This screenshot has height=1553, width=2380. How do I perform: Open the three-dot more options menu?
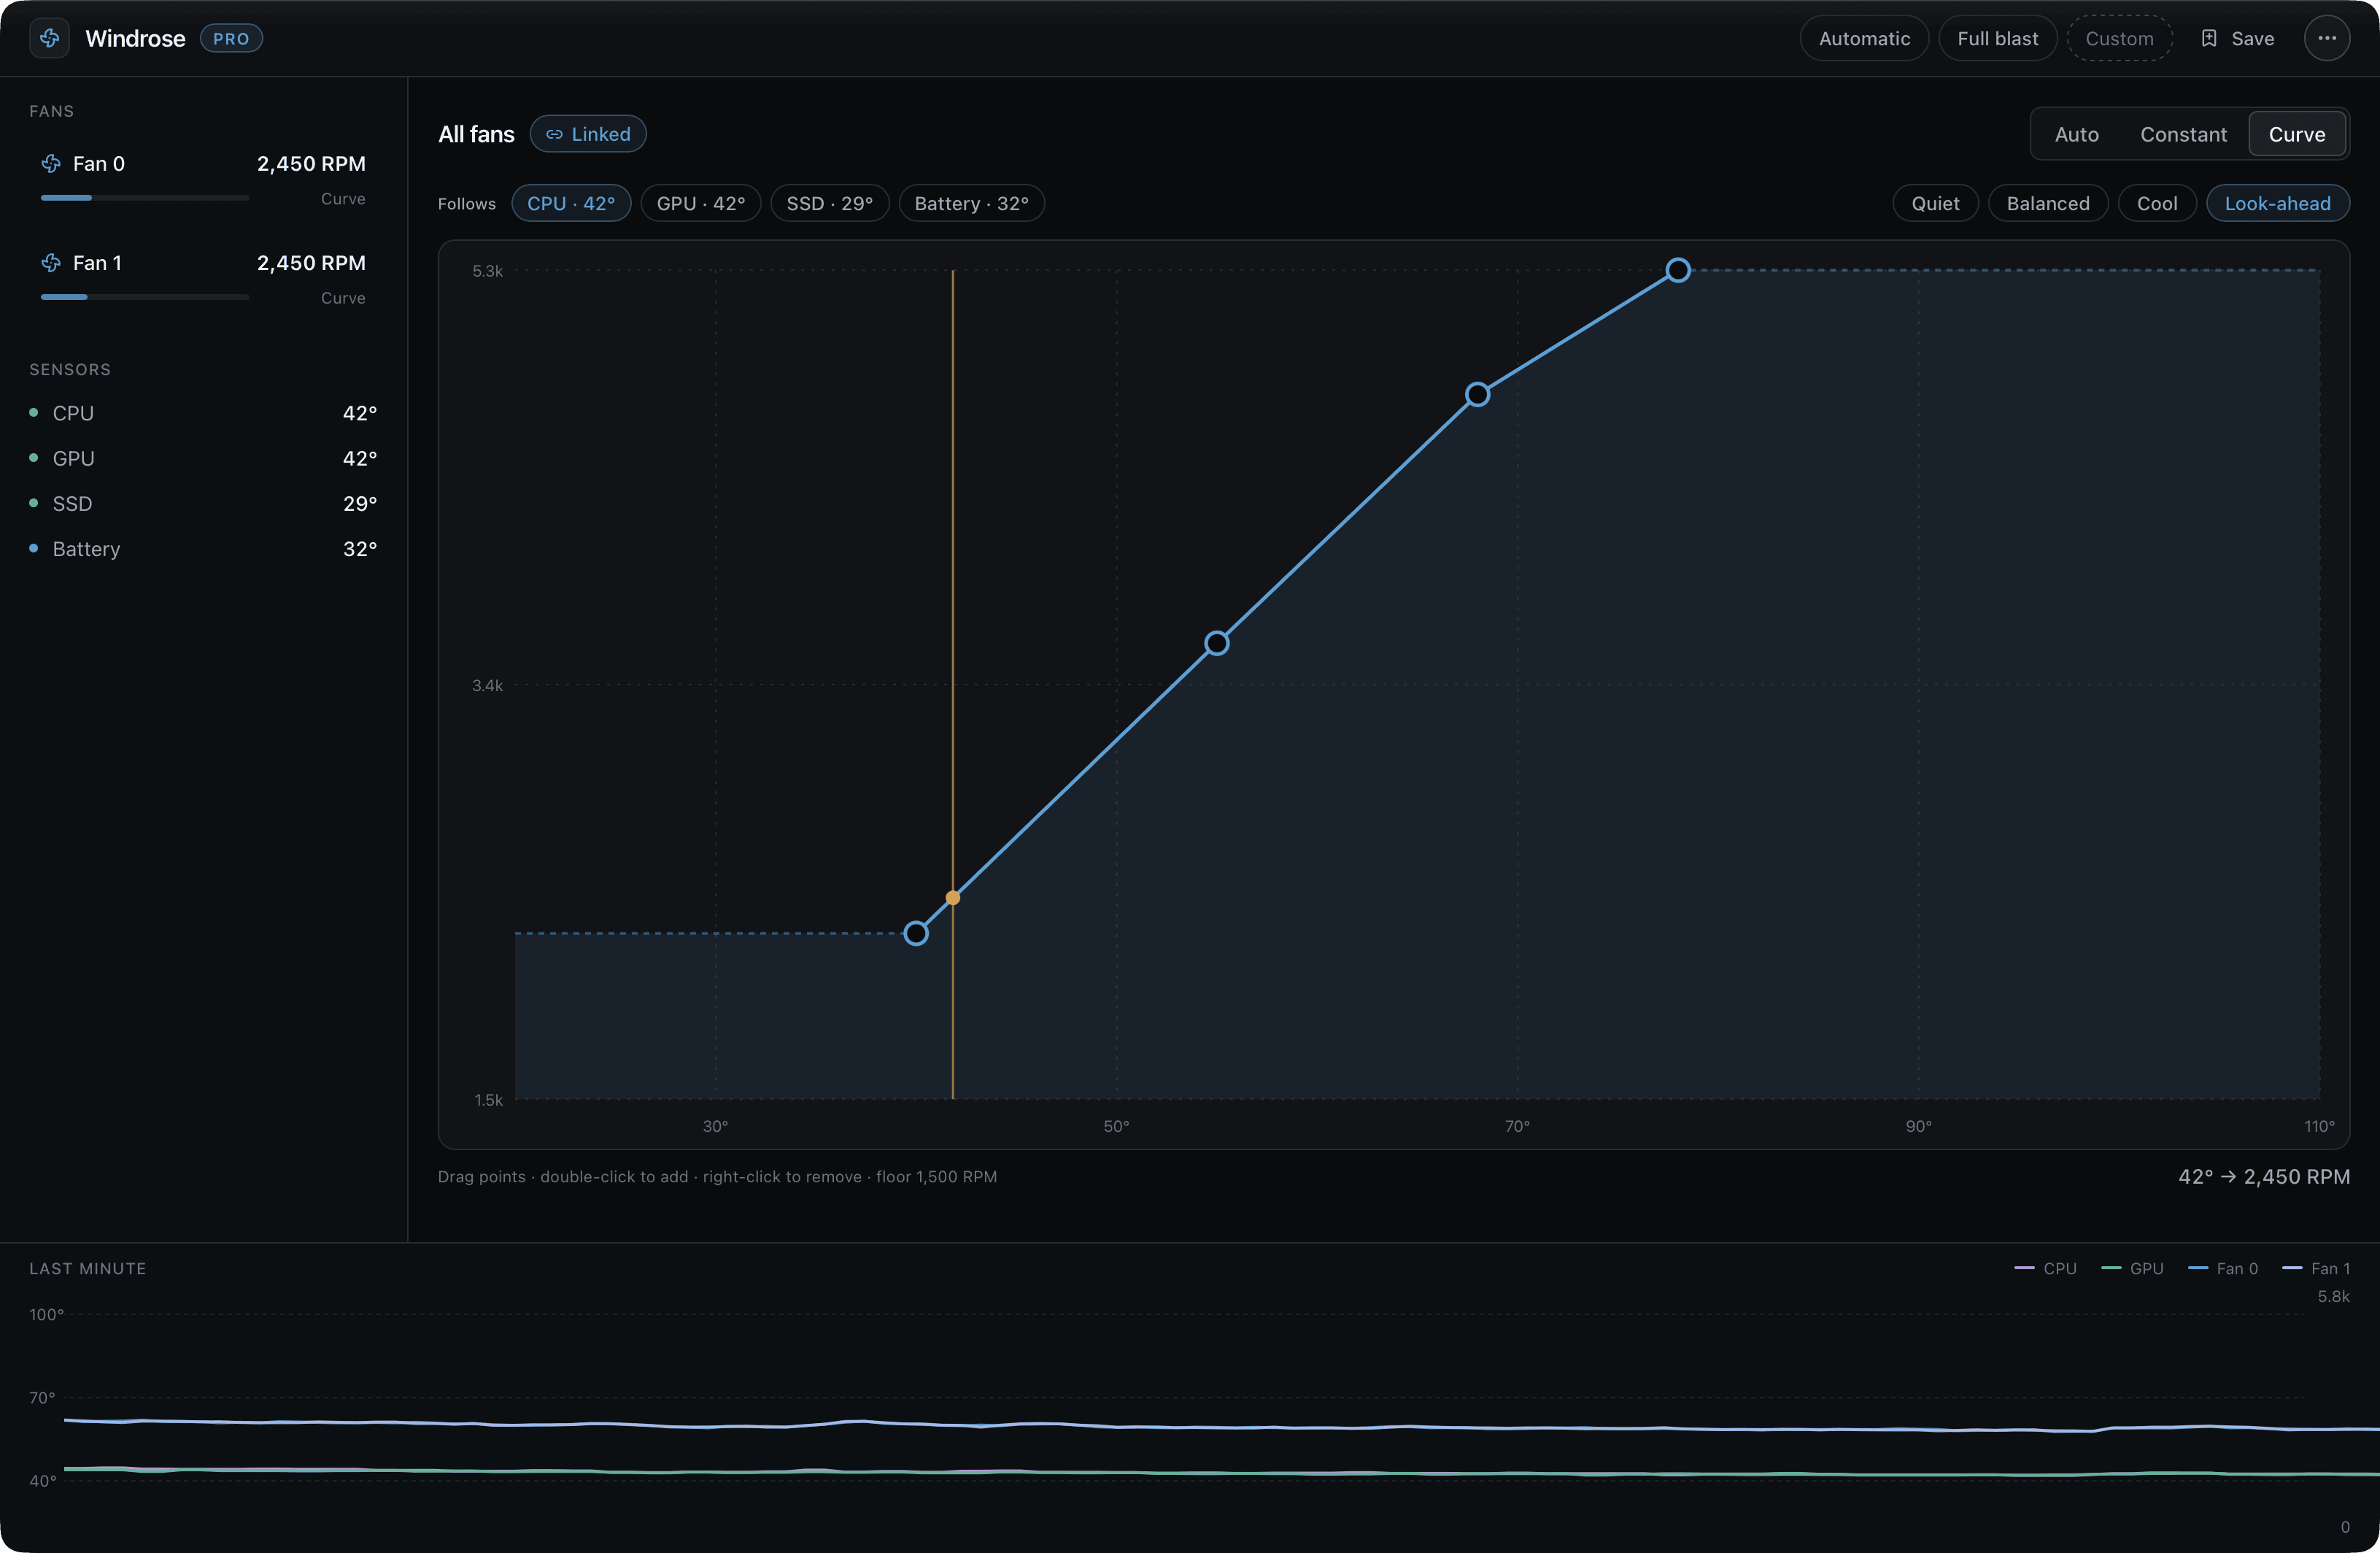(2327, 38)
